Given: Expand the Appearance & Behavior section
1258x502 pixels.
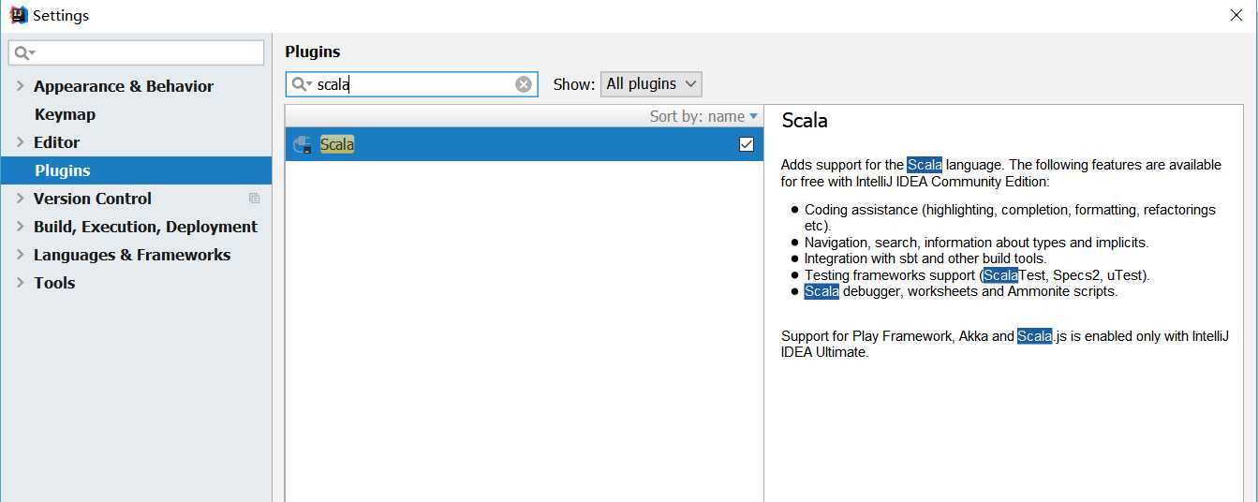Looking at the screenshot, I should click(20, 86).
